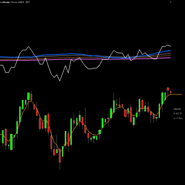This screenshot has width=185, height=185.
Task: Select the price value 282.01
Action: [177, 109]
